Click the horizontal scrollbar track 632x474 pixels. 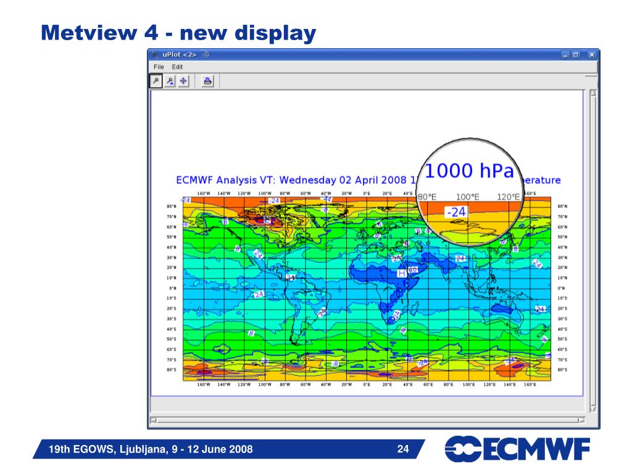coord(367,420)
